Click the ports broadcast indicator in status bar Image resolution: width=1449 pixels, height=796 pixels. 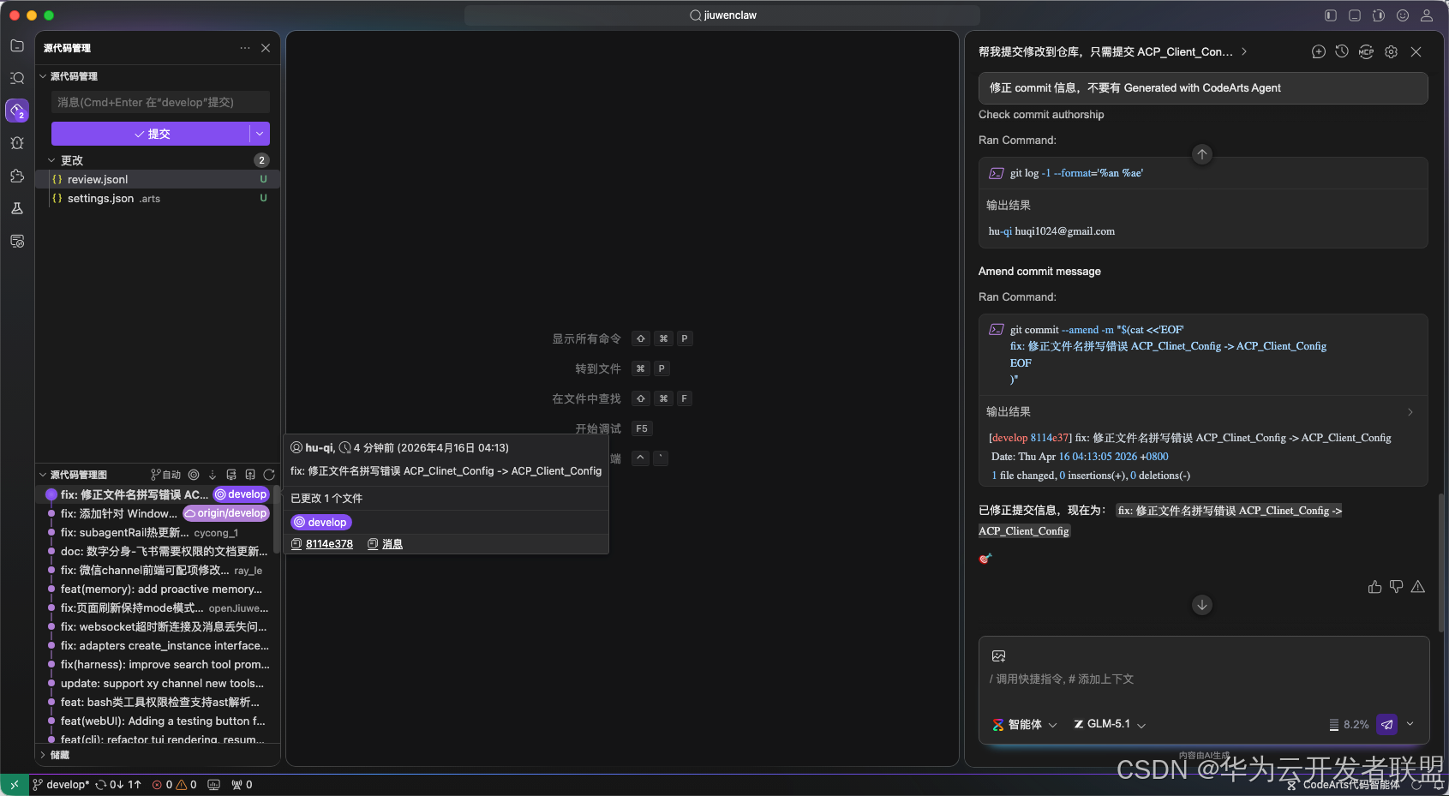pos(242,785)
